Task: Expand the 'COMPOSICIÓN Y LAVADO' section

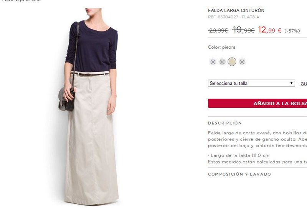Action: coord(239,174)
